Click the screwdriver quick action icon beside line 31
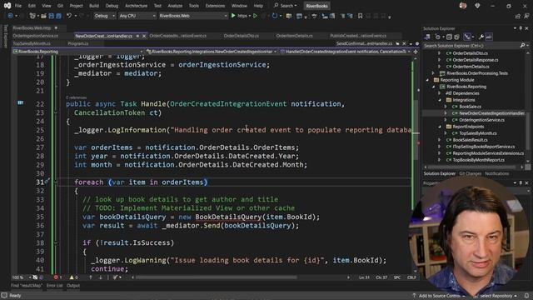The width and height of the screenshot is (533, 300). pos(47,182)
